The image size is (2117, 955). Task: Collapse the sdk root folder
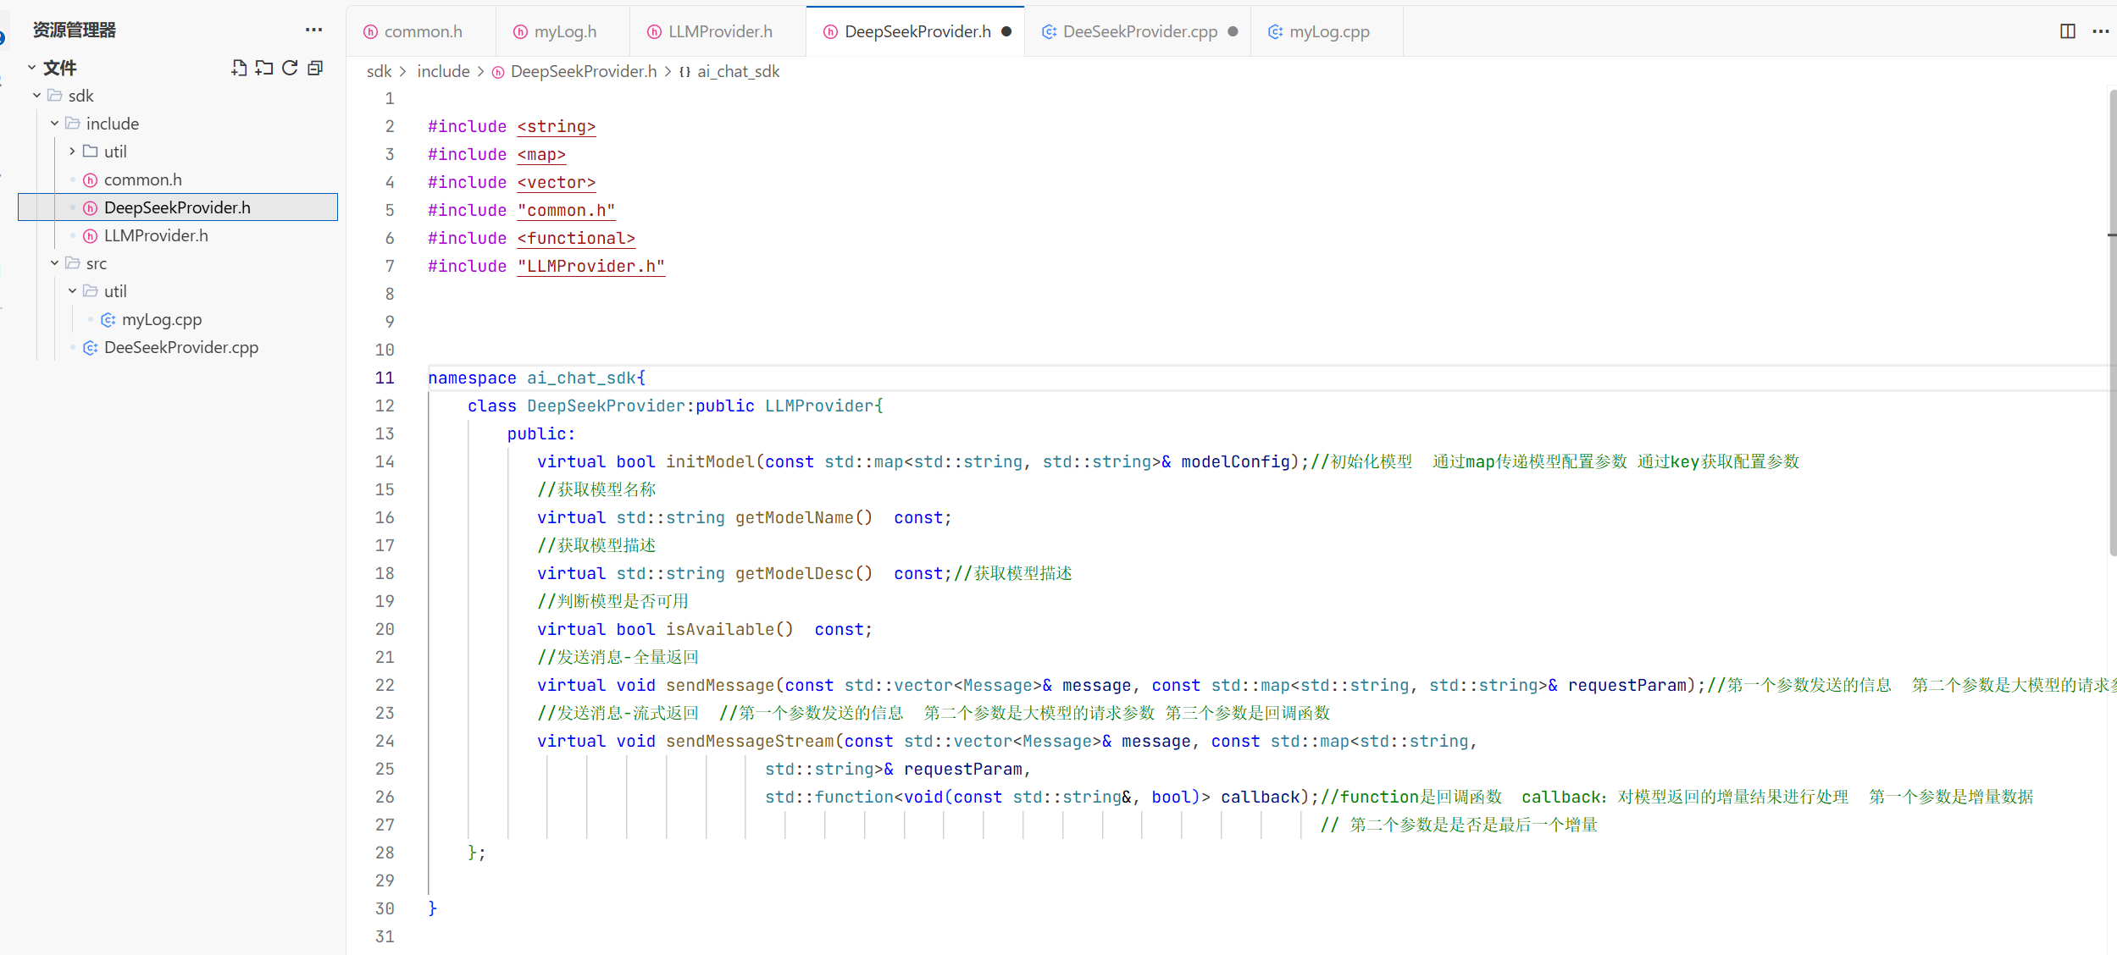pos(36,96)
